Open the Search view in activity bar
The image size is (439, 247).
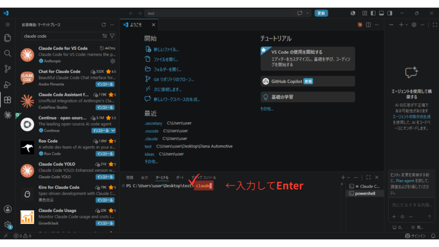[x=8, y=53]
